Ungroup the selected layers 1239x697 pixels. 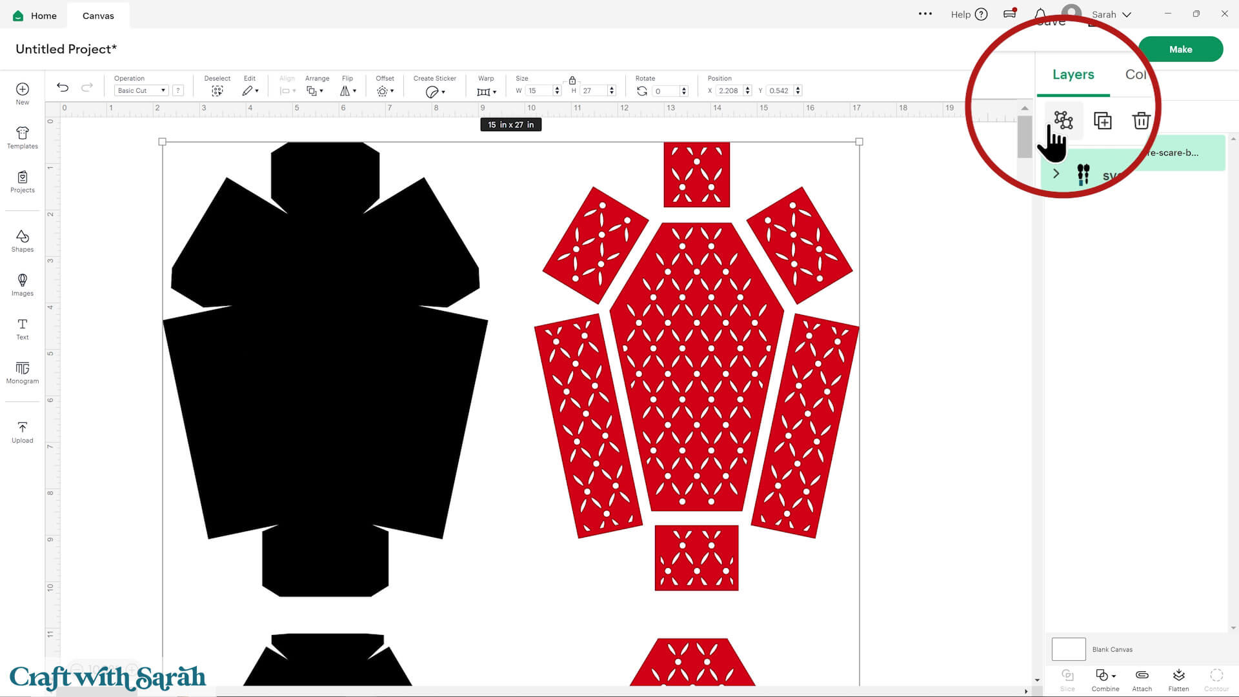point(1063,121)
